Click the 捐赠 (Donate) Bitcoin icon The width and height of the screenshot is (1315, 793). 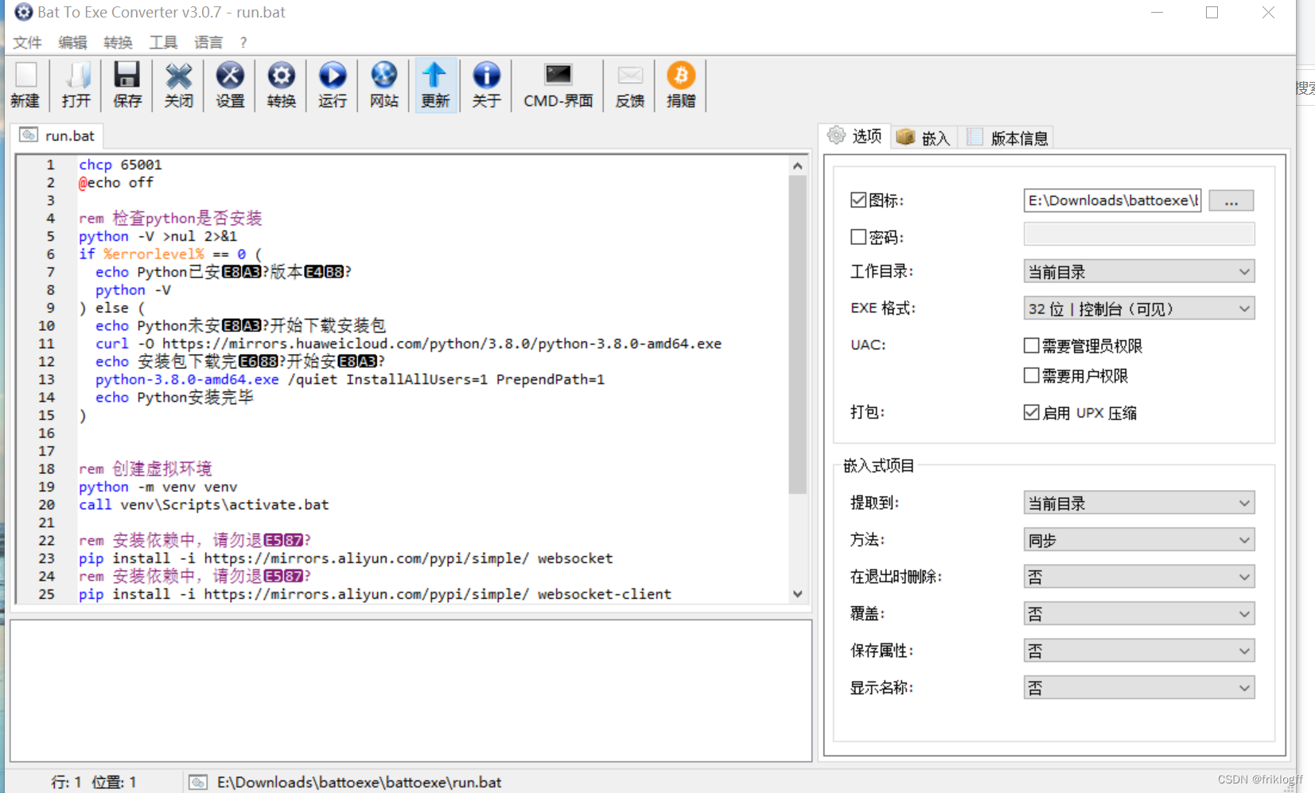click(x=680, y=84)
